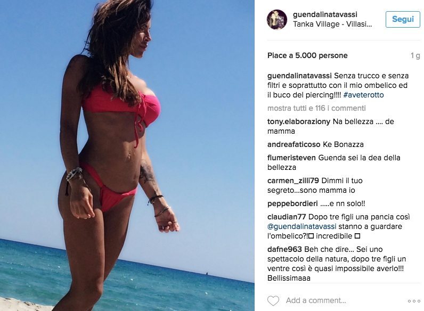424x311 pixels.
Task: Click the @guendalinatavassi mention in comment
Action: tap(302, 226)
